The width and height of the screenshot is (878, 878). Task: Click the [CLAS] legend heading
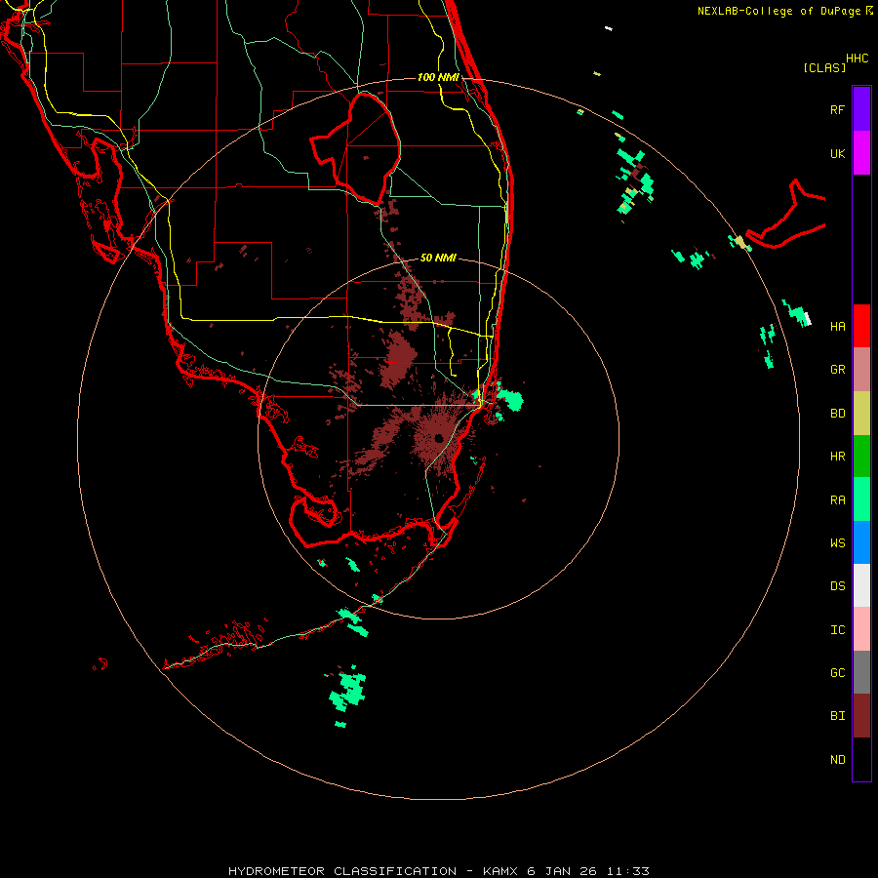tap(824, 67)
